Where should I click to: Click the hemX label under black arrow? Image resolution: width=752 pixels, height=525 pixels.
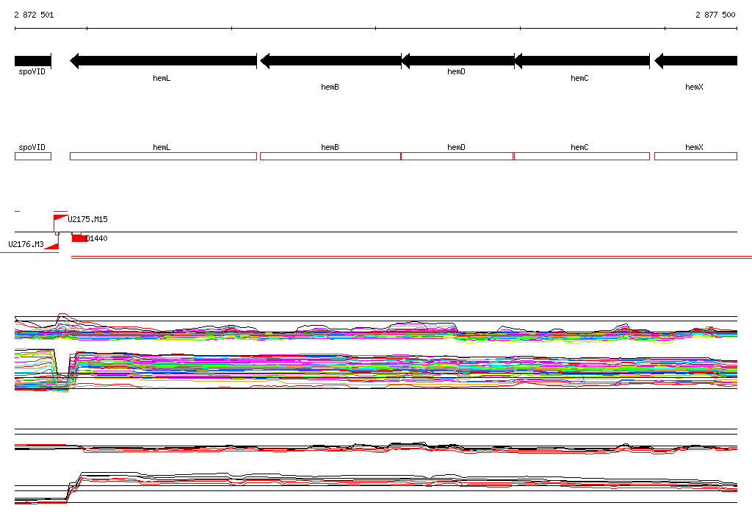[x=694, y=87]
